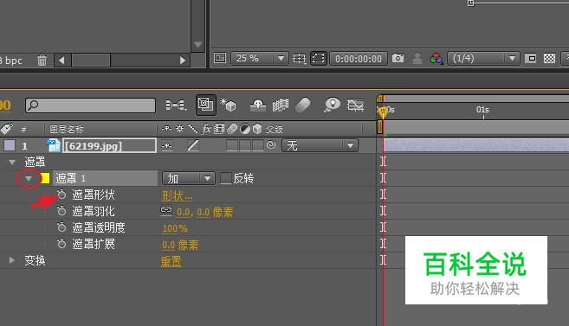Toggle quality switch for layer 62199.jpg

(193, 145)
